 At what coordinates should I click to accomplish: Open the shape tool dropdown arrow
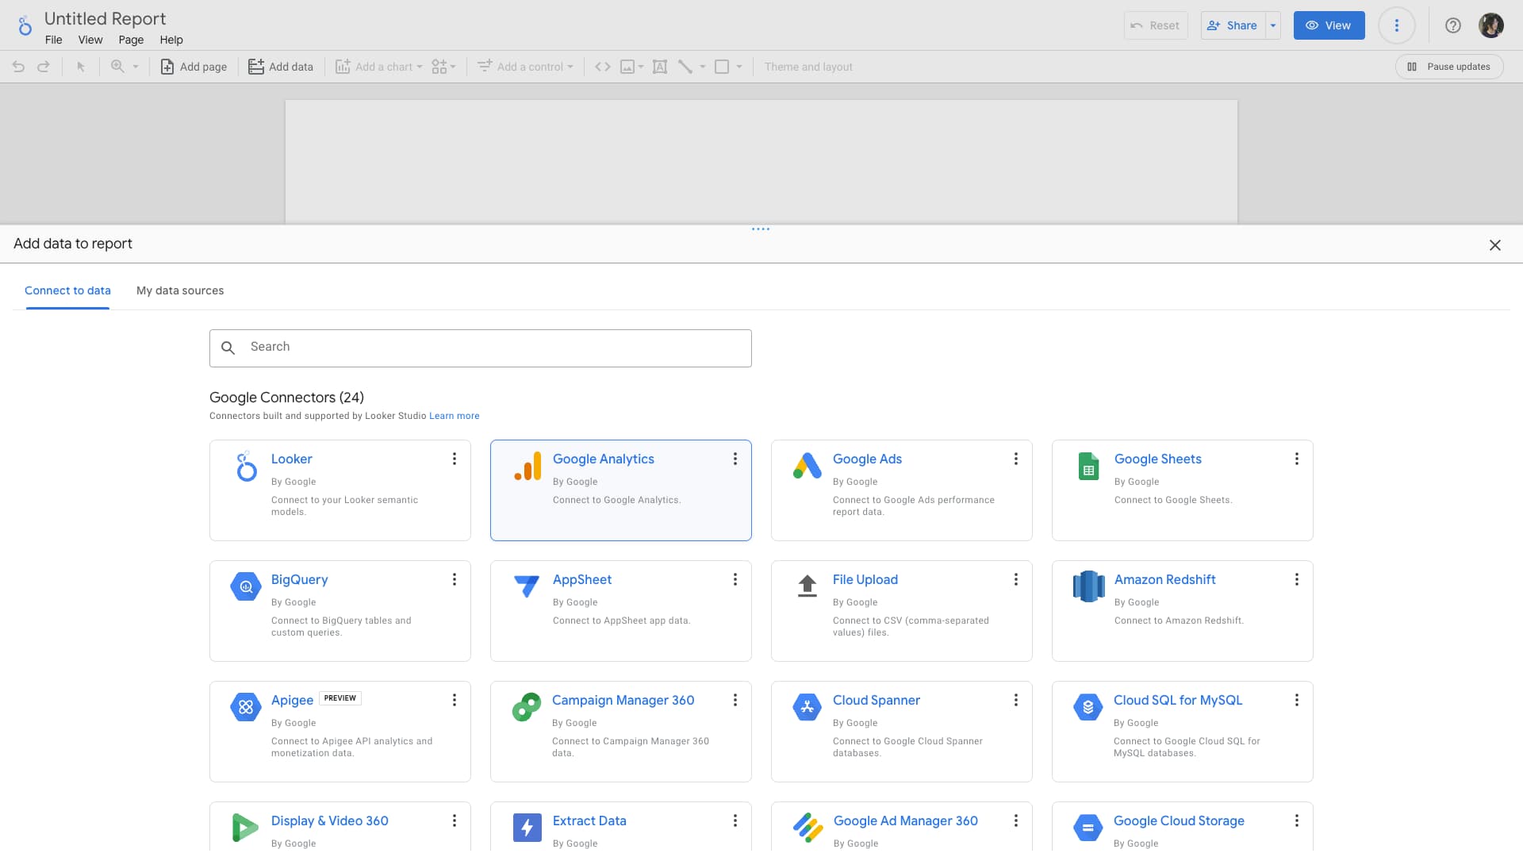tap(739, 67)
